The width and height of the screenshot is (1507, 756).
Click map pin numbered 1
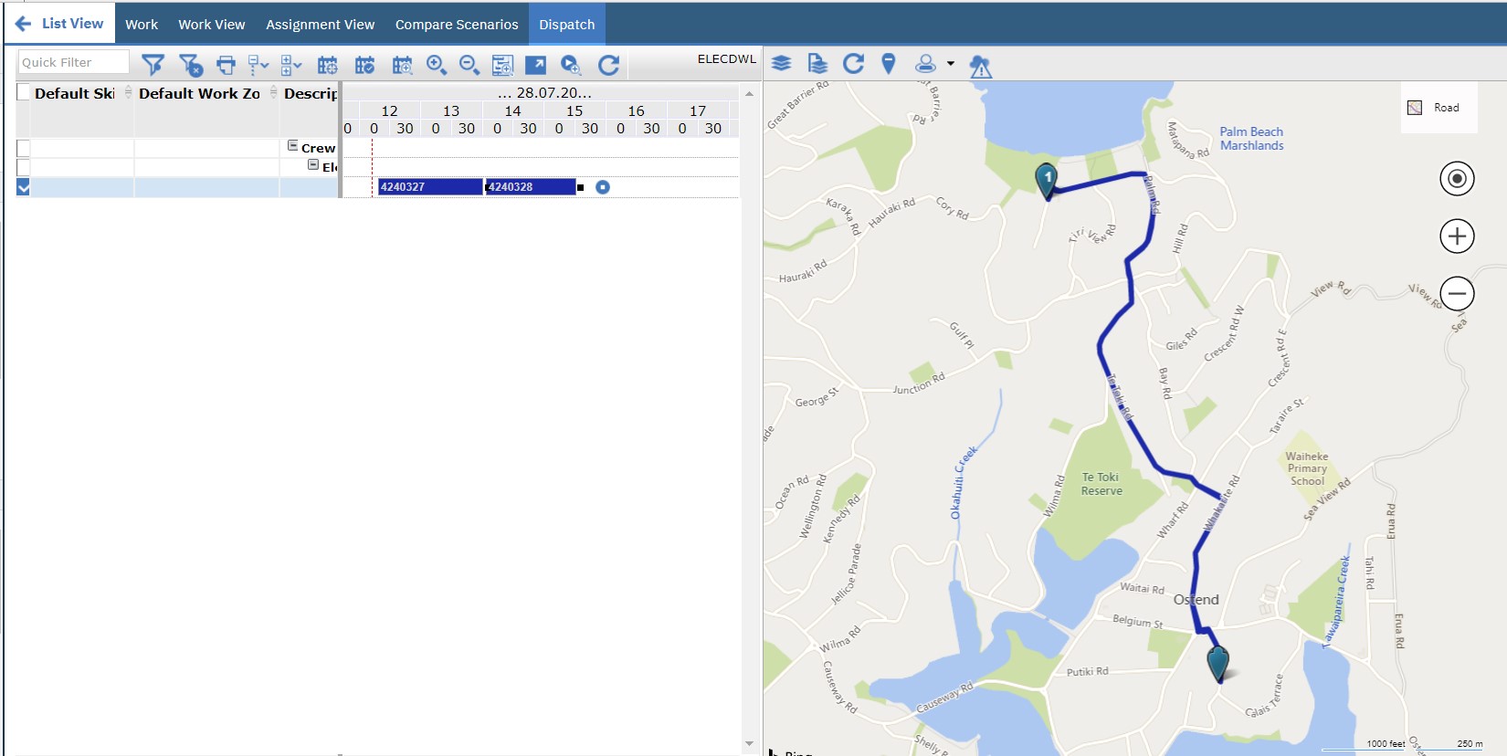[1048, 180]
